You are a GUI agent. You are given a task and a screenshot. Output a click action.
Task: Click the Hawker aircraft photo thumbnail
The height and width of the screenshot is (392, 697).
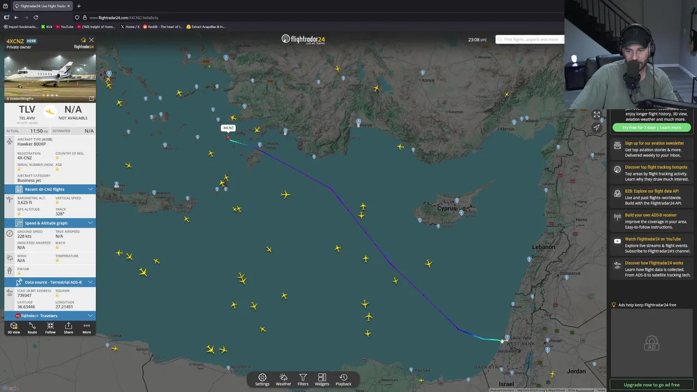coord(50,77)
